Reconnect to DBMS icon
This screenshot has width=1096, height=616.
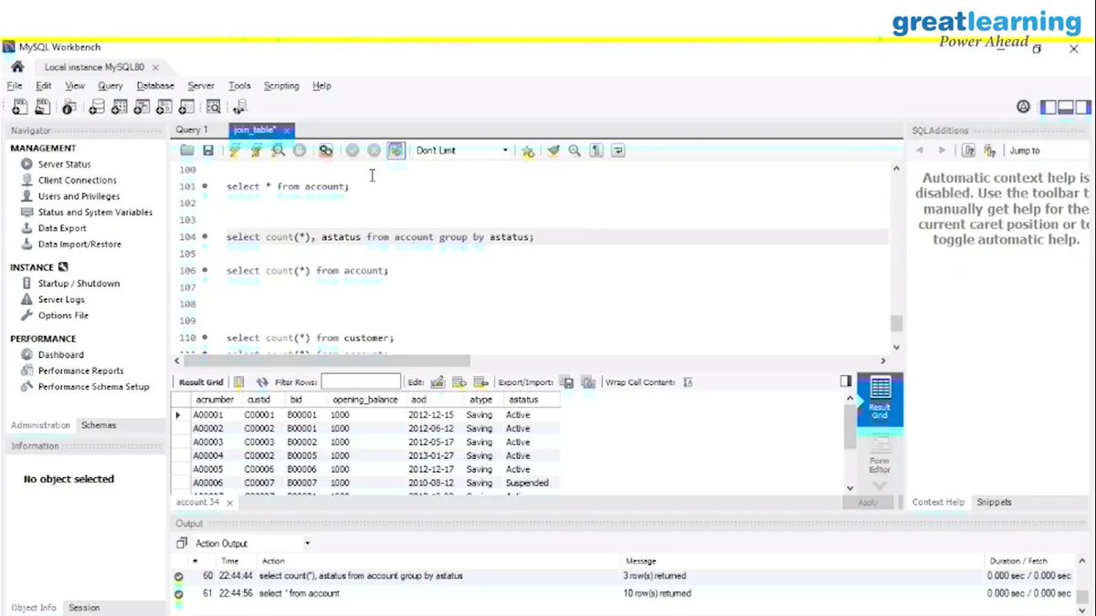[239, 107]
